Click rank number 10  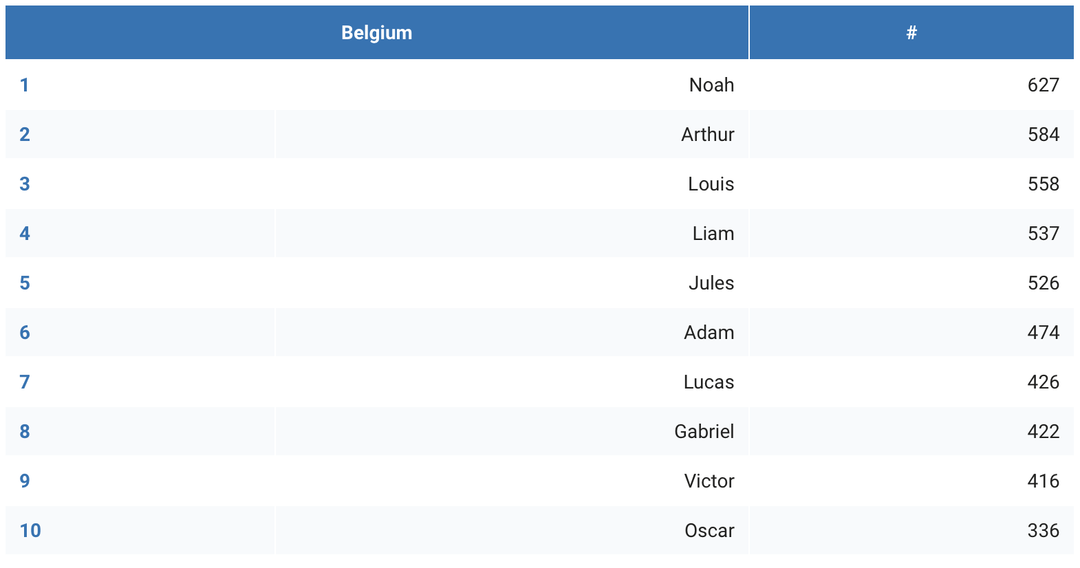point(30,530)
